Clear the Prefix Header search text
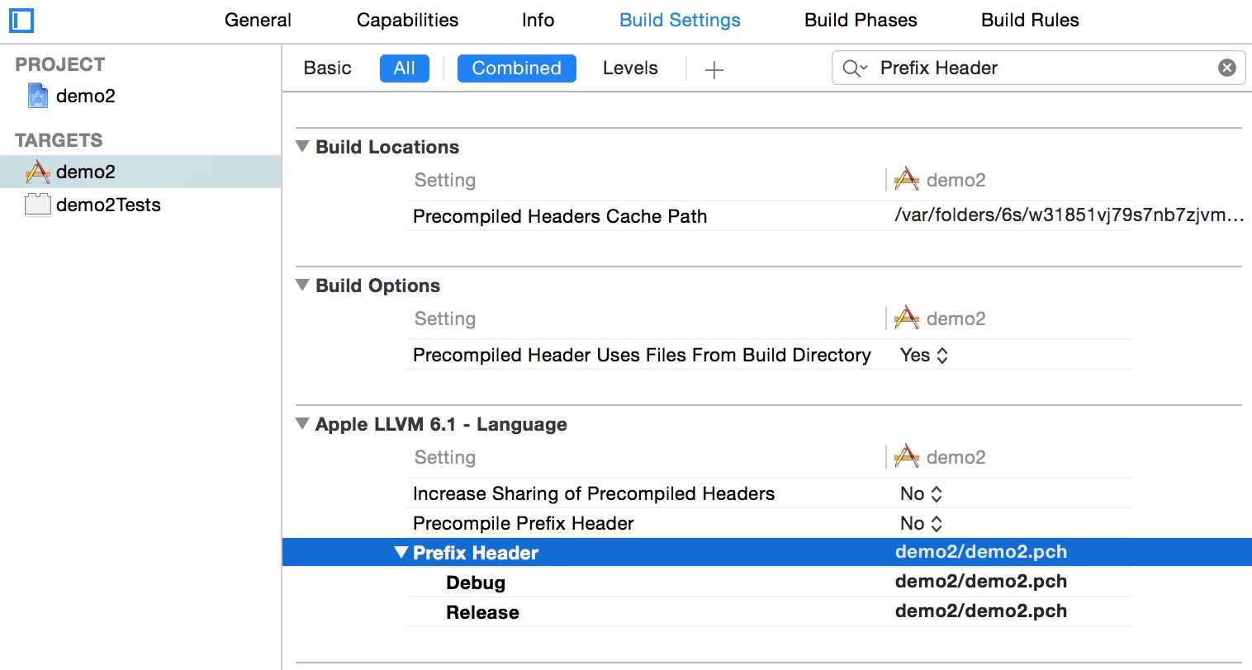Viewport: 1252px width, 670px height. (1227, 68)
